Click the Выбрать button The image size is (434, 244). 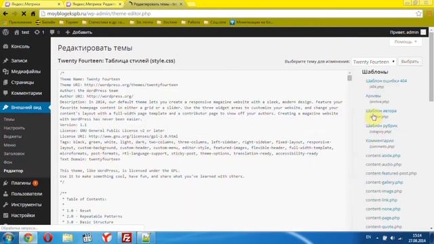(x=410, y=62)
